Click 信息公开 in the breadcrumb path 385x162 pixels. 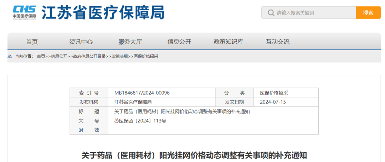coord(59,56)
